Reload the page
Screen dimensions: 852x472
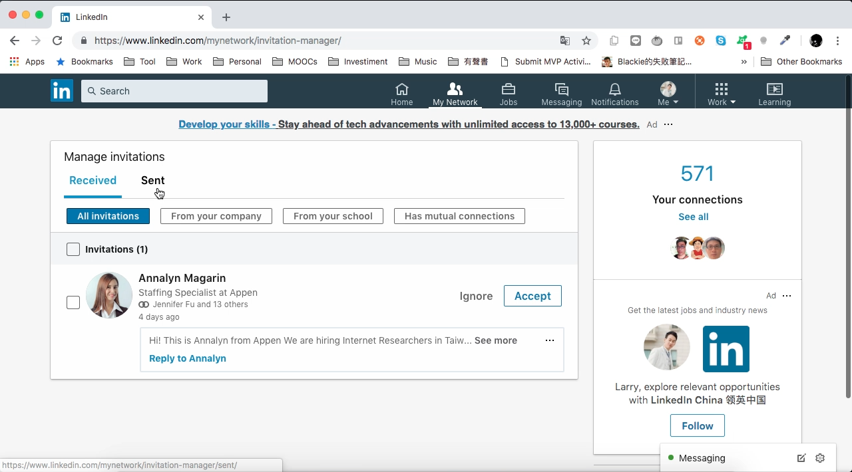click(x=57, y=41)
